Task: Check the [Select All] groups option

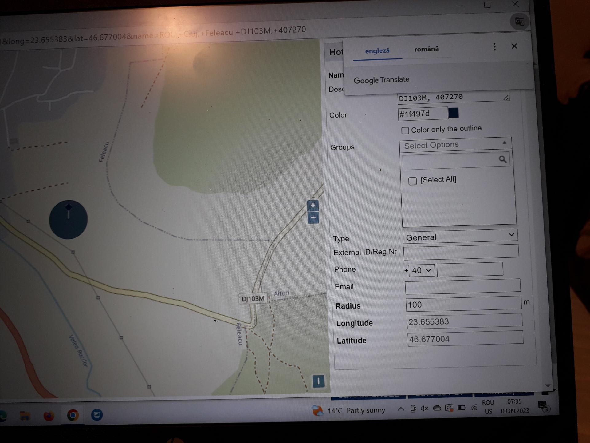Action: 412,181
